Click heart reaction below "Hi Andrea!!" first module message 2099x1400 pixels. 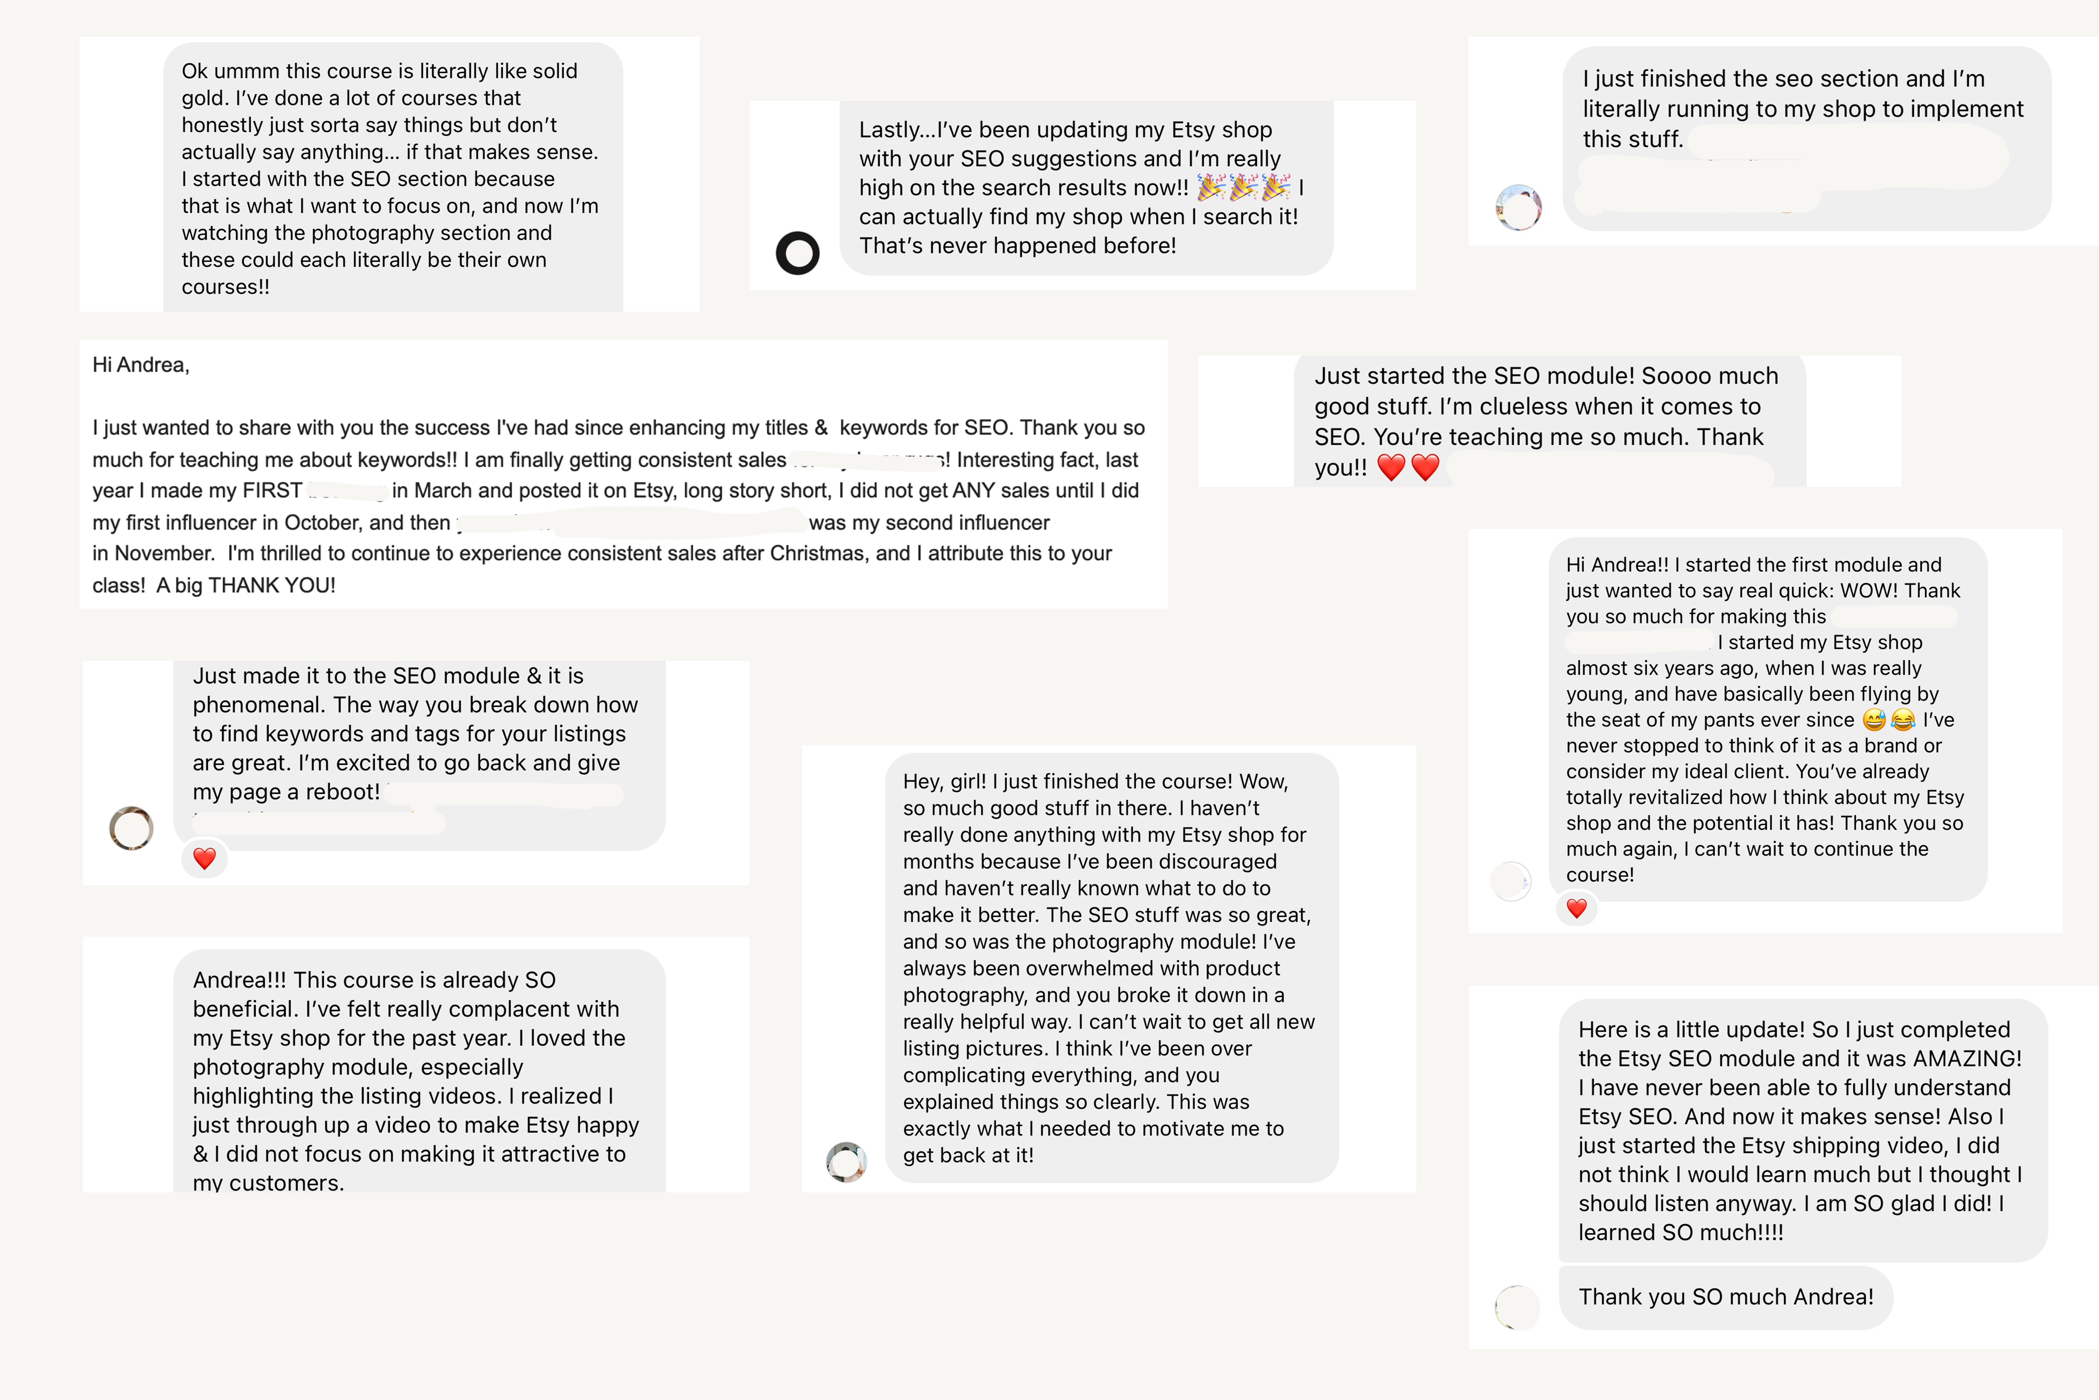(1576, 909)
